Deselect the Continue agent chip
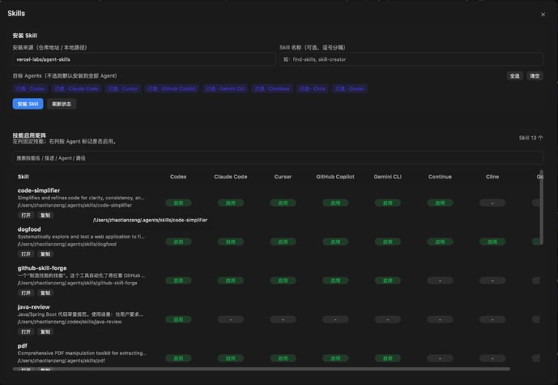This screenshot has width=558, height=385. [272, 88]
